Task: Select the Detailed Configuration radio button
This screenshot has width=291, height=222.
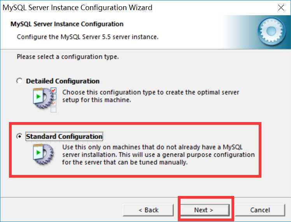Action: (19, 81)
